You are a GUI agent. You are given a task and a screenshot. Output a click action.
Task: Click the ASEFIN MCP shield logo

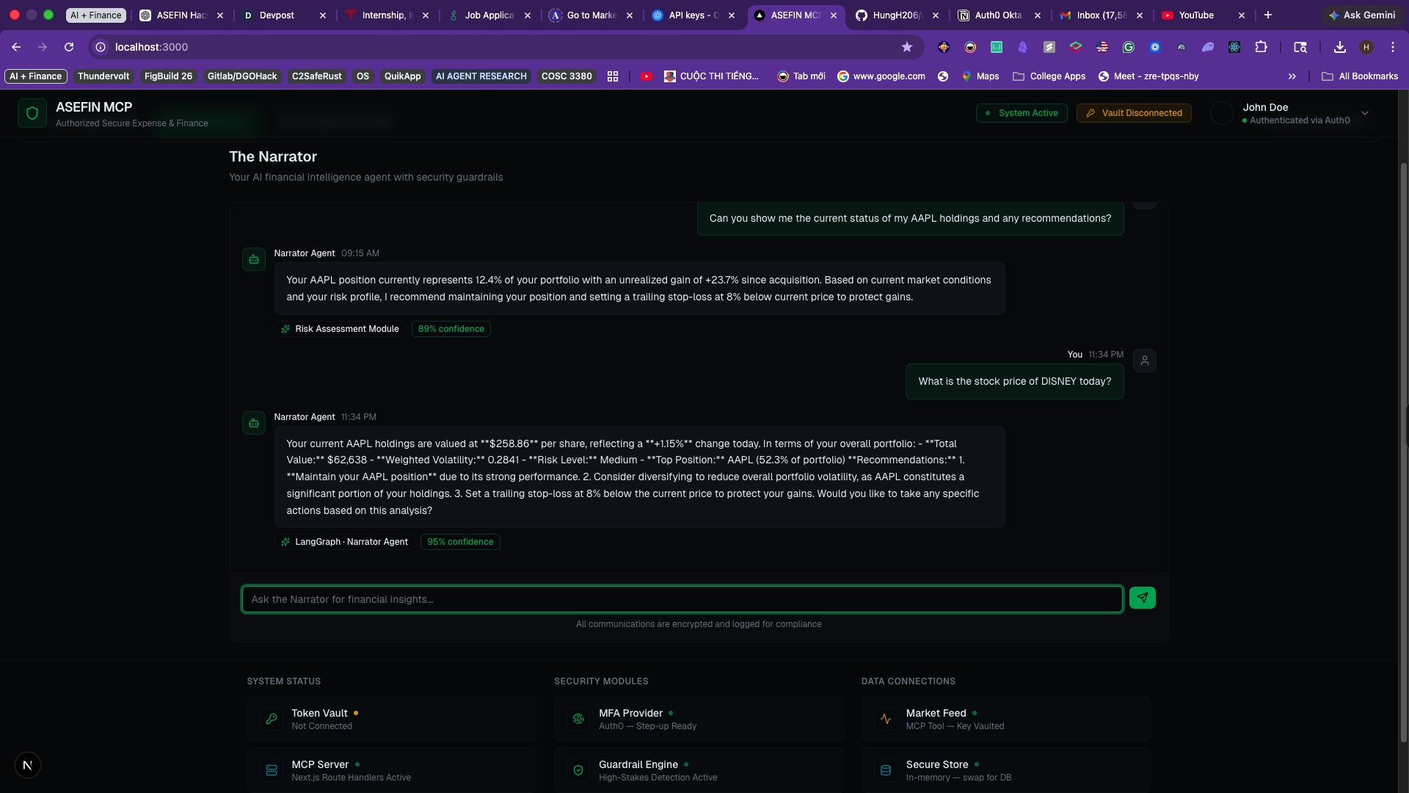[x=32, y=113]
